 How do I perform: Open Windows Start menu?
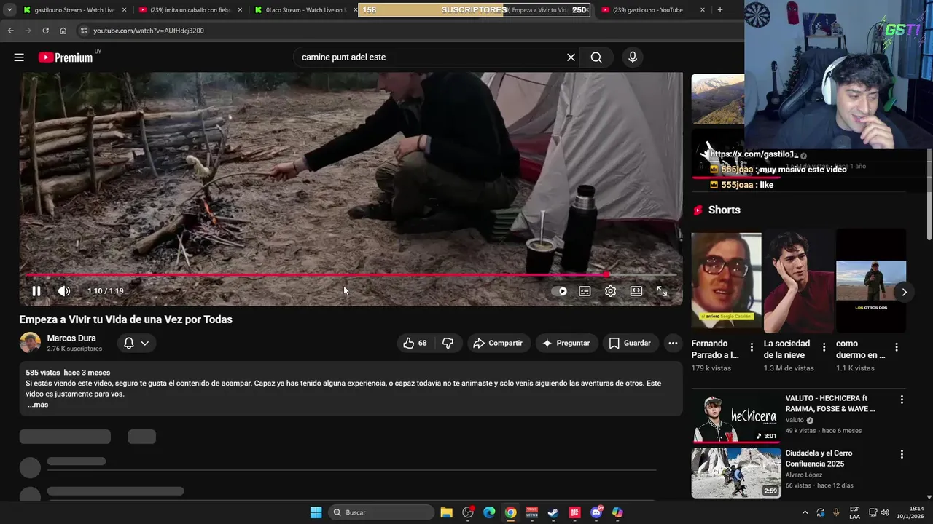316,512
